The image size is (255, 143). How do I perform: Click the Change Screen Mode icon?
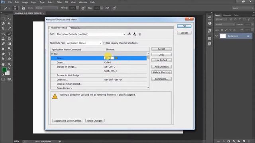tap(9, 79)
